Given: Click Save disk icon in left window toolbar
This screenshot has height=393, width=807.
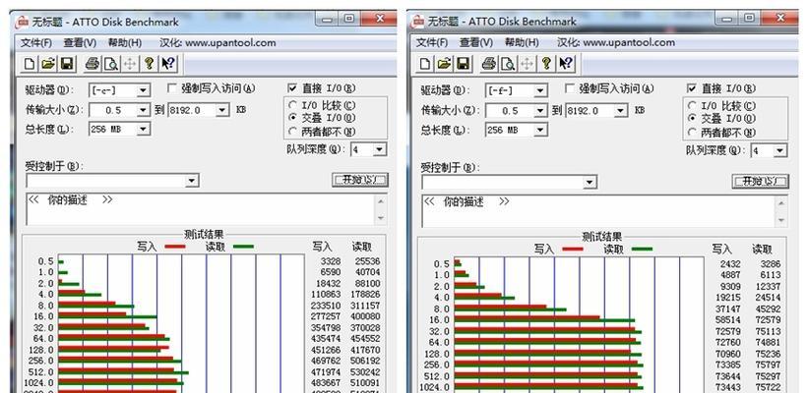Looking at the screenshot, I should pos(66,64).
